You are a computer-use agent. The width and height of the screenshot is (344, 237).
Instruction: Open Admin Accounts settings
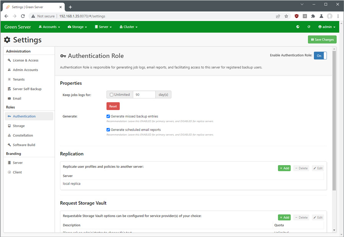click(x=29, y=70)
